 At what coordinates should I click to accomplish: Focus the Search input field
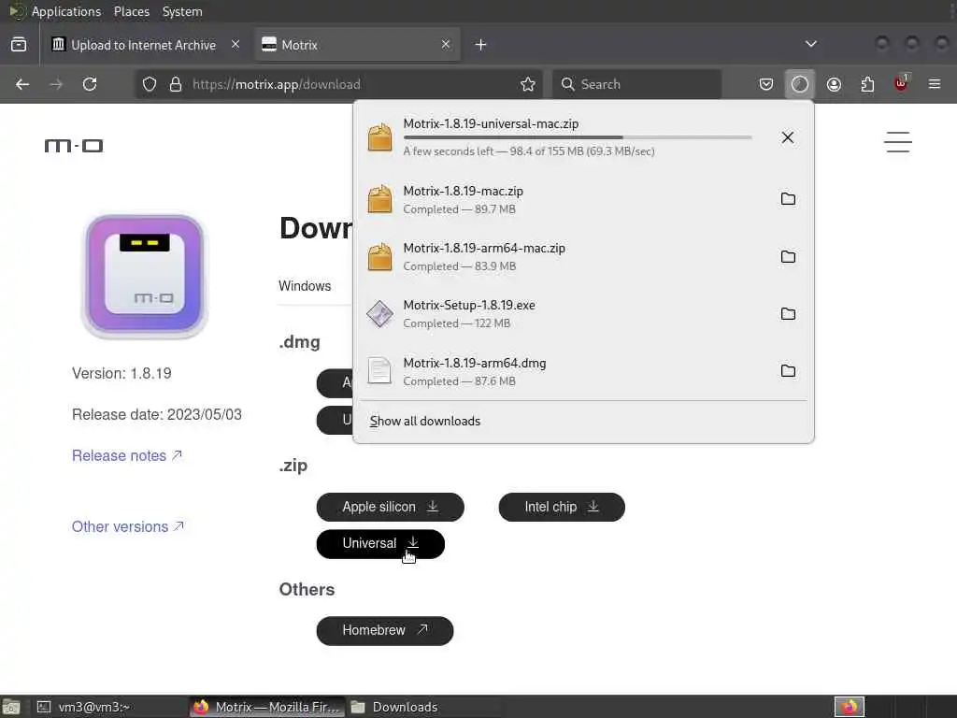(636, 84)
